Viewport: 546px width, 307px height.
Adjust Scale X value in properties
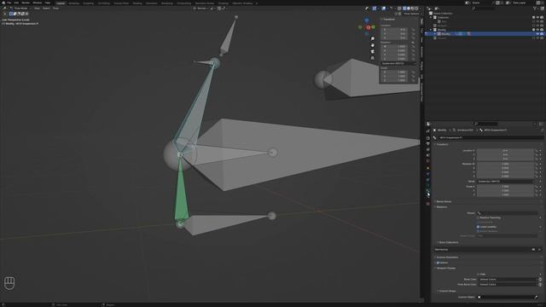[x=505, y=187]
